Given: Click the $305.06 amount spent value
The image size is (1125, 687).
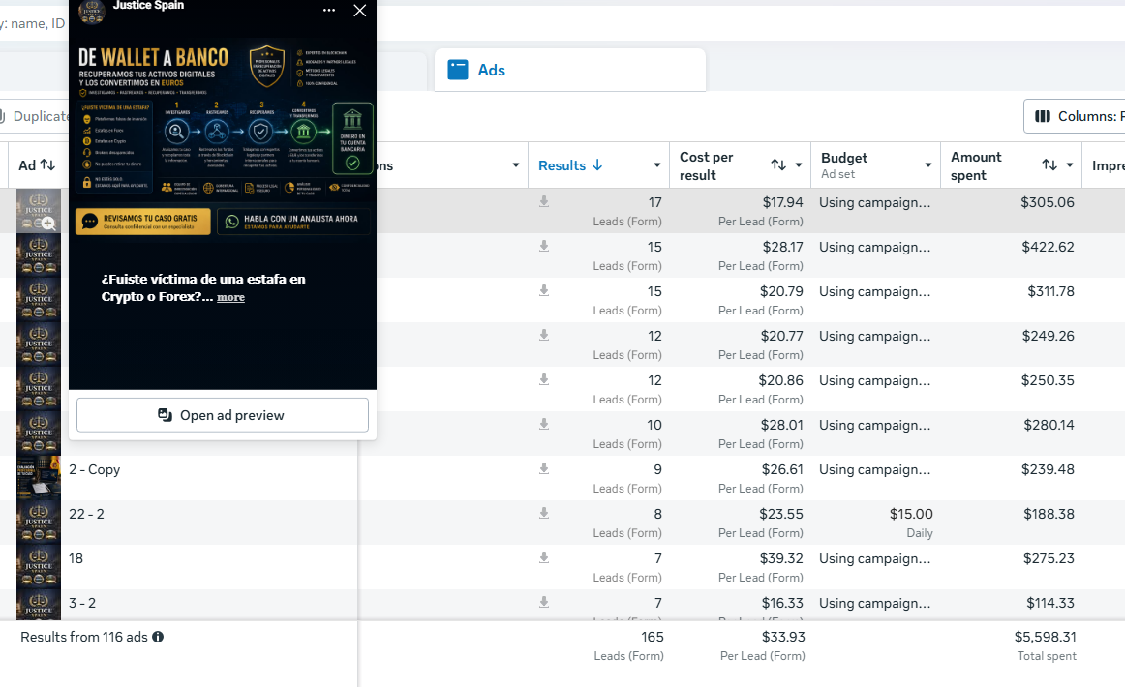Looking at the screenshot, I should (x=1048, y=202).
